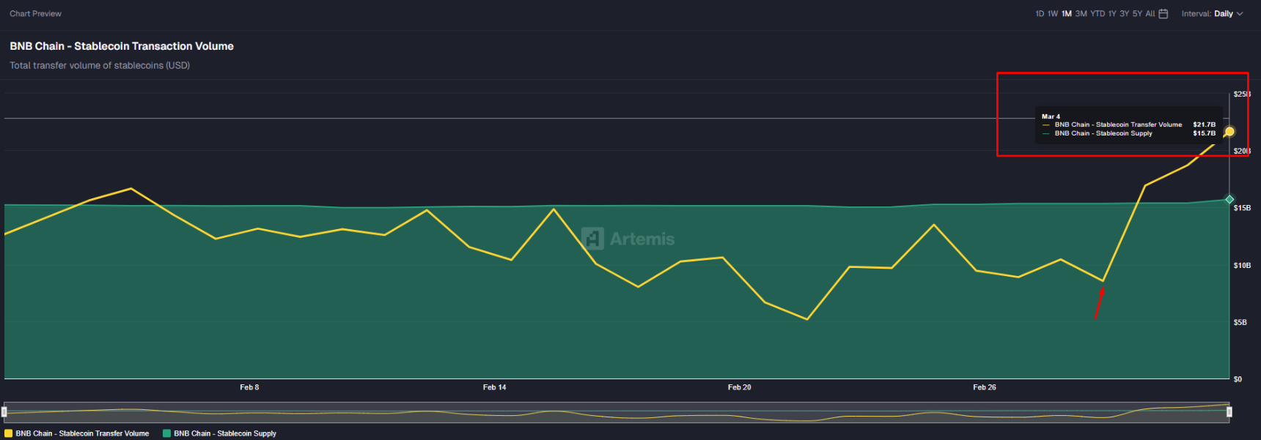Click the yellow Transfer Volume legend swatch
Screen dimensions: 1261x440
pos(9,433)
